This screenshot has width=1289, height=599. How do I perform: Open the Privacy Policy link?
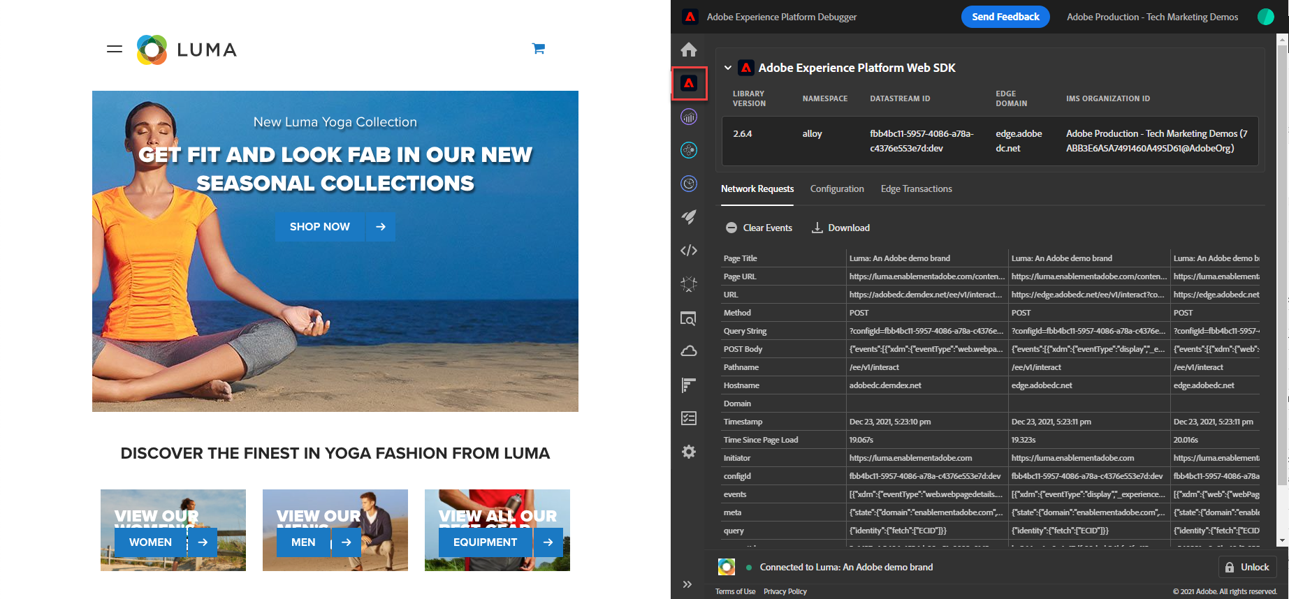[x=785, y=591]
